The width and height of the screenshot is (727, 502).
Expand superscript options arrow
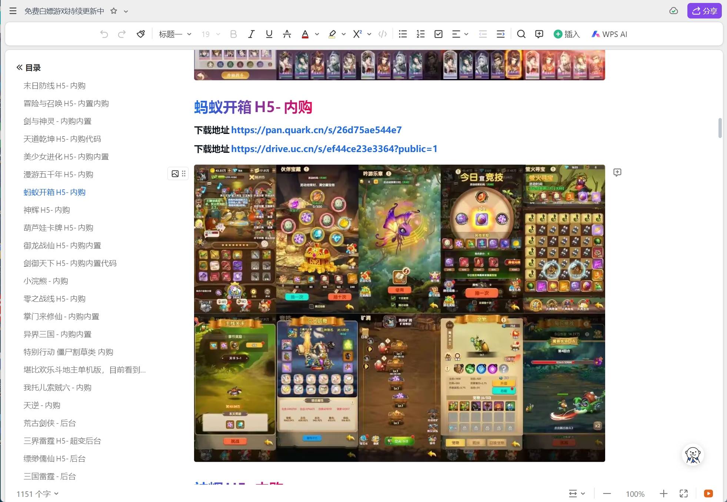[369, 34]
